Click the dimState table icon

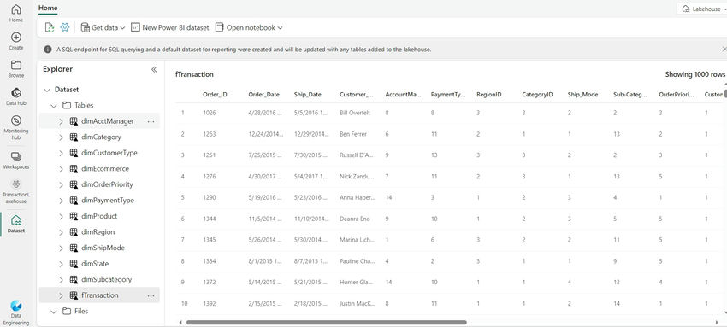coord(74,264)
